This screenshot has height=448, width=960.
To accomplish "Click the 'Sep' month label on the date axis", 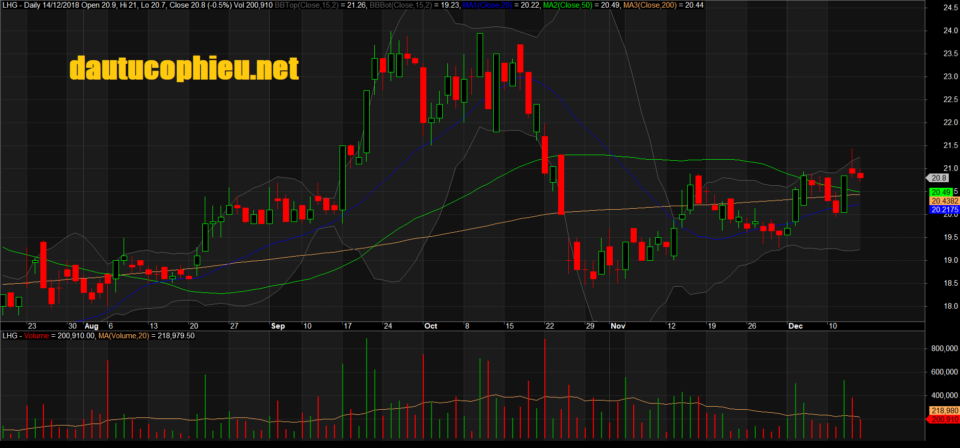I will [278, 326].
